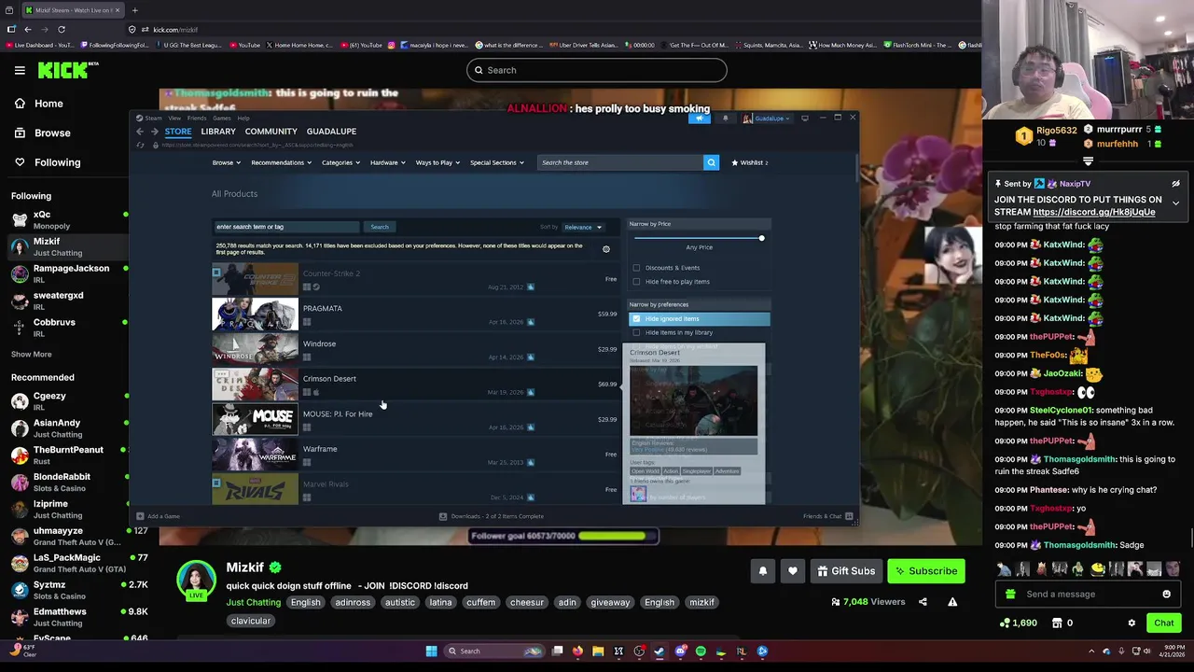Open Steam View menu

[x=174, y=119]
